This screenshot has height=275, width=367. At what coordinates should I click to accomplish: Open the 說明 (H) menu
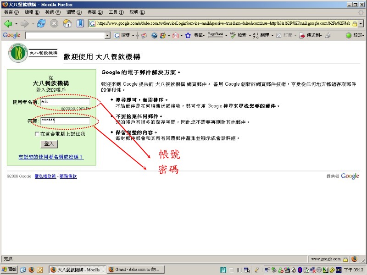click(137, 12)
